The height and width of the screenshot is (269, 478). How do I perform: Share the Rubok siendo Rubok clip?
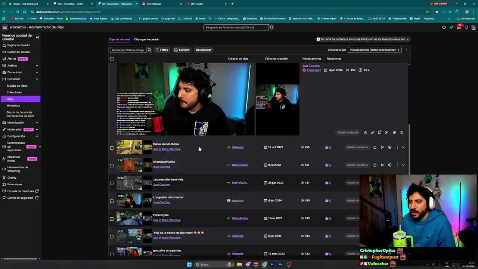[x=375, y=147]
